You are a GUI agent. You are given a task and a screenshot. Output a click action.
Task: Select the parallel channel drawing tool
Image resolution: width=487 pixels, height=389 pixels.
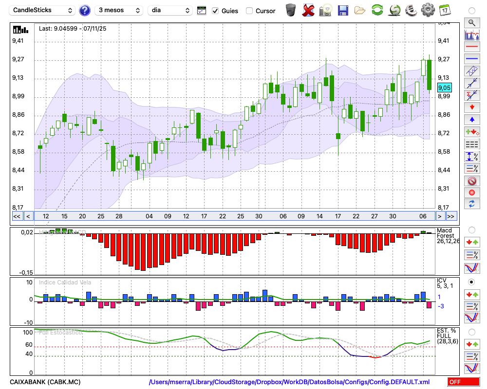[472, 71]
